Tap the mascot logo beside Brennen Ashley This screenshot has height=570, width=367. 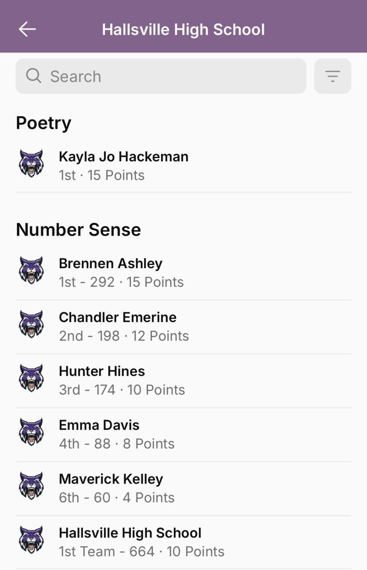tap(31, 271)
